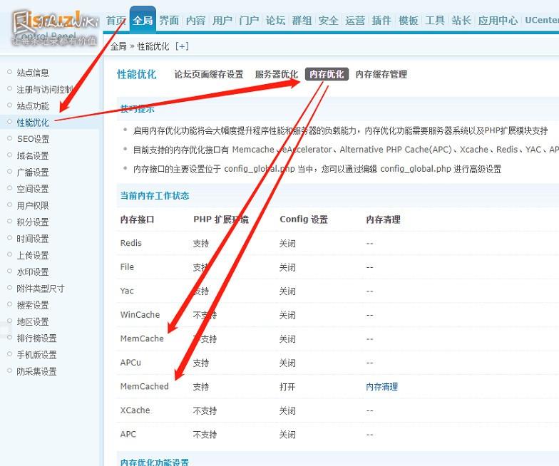559x466 pixels.
Task: Open 防采集设置 in the sidebar
Action: click(x=37, y=372)
